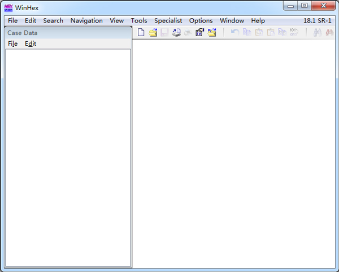Screen dimensions: 339x272
Task: Restore down the WinHex window
Action: (x=305, y=6)
